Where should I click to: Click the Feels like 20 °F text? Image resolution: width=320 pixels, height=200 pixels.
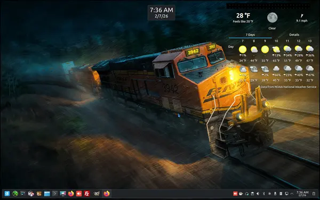coord(243,21)
